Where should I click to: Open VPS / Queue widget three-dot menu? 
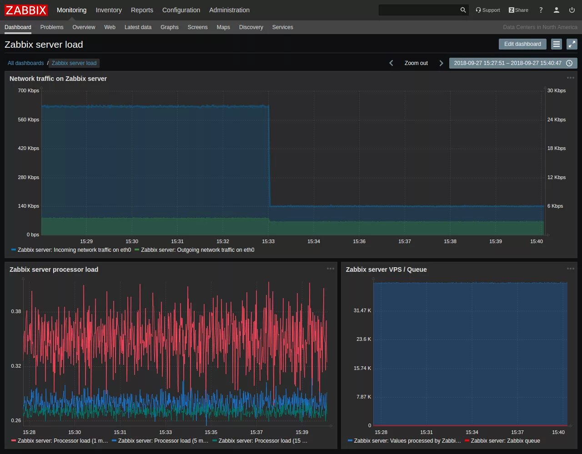click(x=571, y=269)
